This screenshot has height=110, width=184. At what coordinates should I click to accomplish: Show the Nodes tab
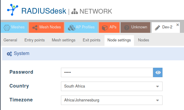143,40
